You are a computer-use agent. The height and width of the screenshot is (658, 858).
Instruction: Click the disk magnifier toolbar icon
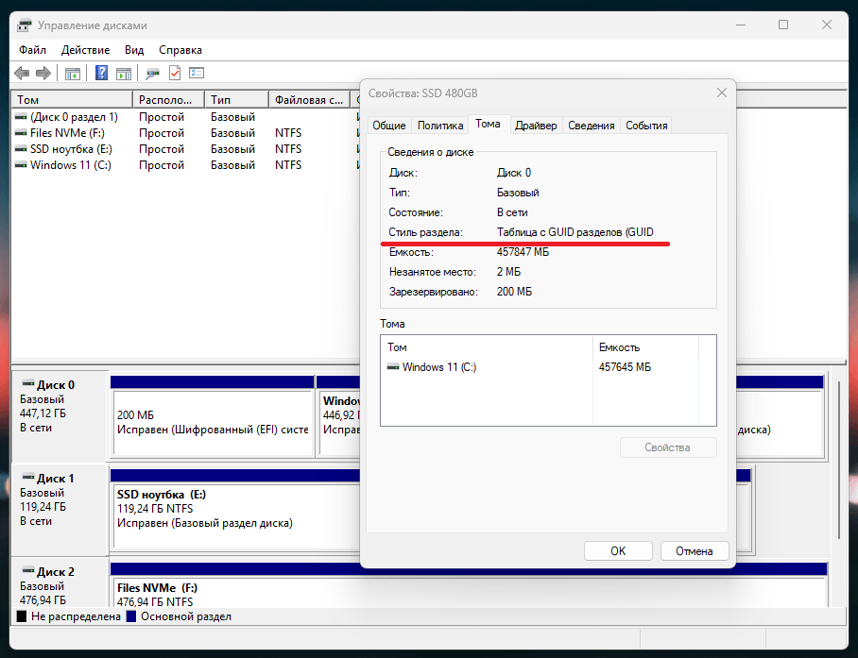152,73
